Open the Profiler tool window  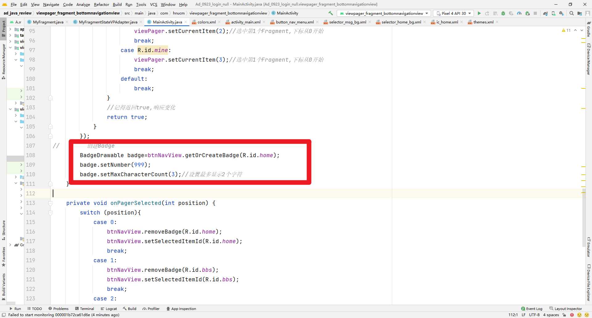(151, 309)
